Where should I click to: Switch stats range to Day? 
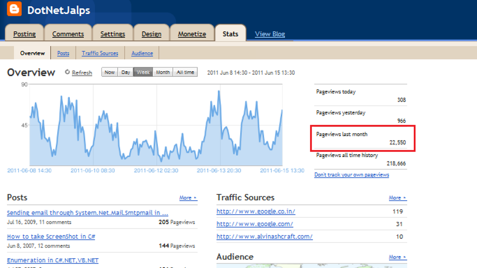pos(126,72)
